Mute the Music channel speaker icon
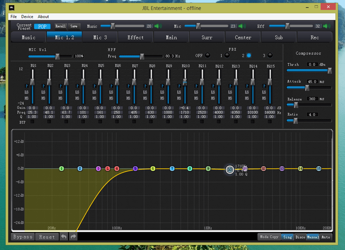This screenshot has width=345, height=250. (158, 26)
